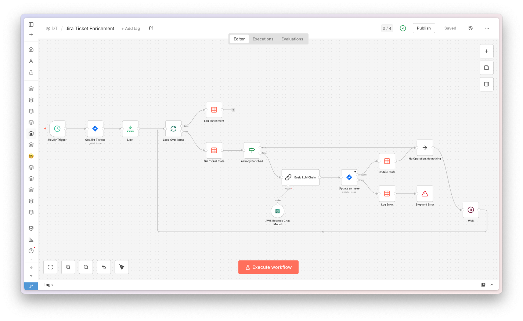Open the three-dot more options menu
Viewport: 523px width, 321px height.
(x=487, y=28)
